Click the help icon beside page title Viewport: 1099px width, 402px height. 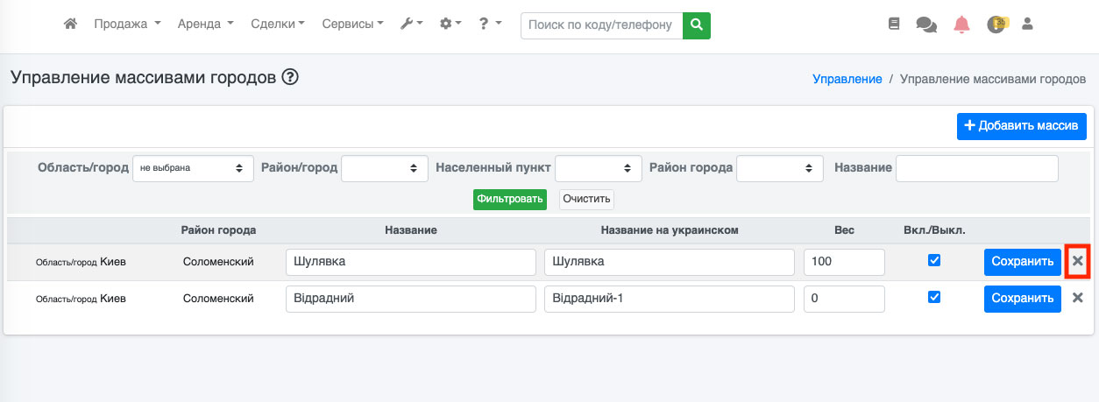(290, 77)
